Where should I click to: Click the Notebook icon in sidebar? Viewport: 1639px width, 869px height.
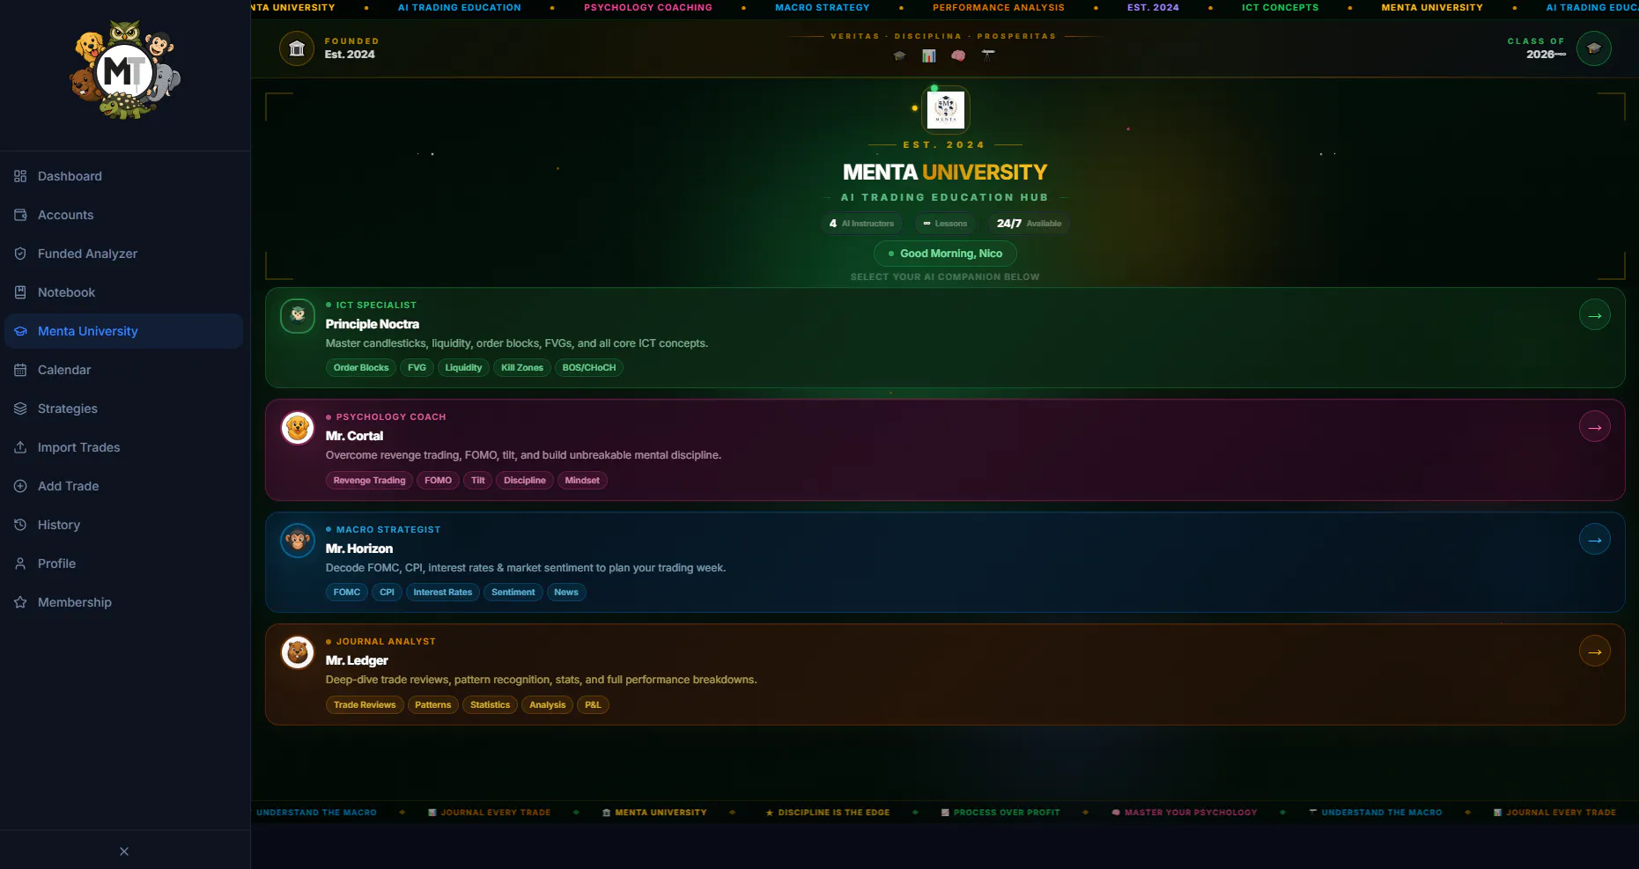[20, 292]
